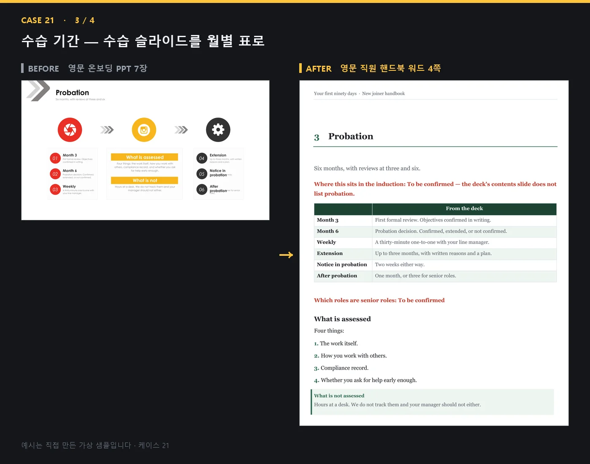Screen dimensions: 590x464
Task: Click the handbook section number '3'
Action: point(317,137)
